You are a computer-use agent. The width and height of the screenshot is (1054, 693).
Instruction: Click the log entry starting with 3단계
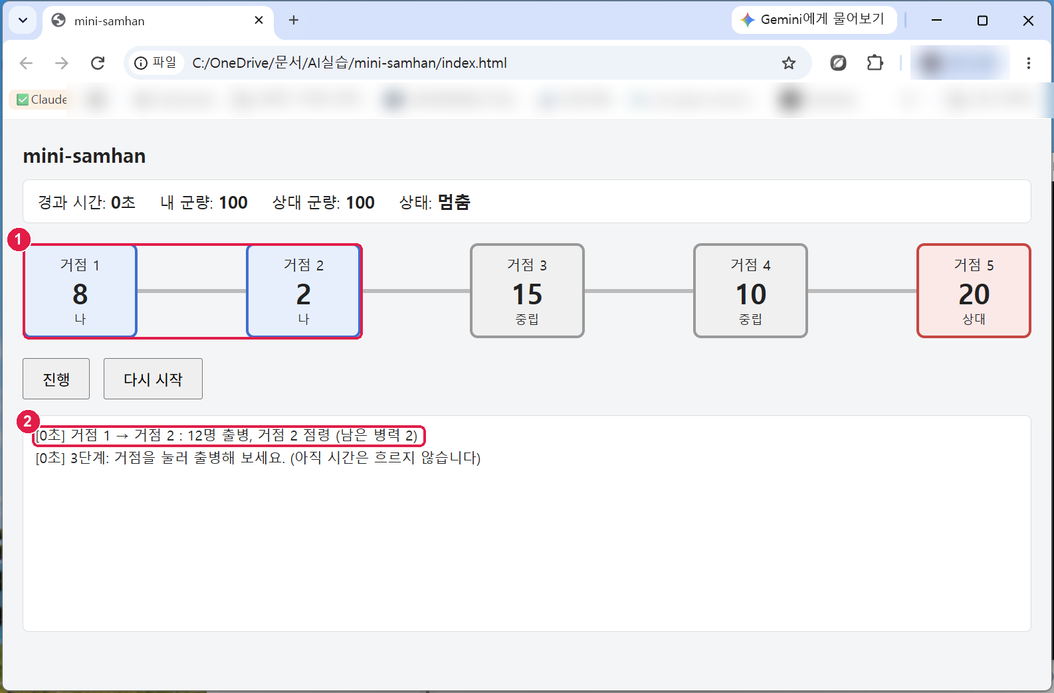[258, 458]
